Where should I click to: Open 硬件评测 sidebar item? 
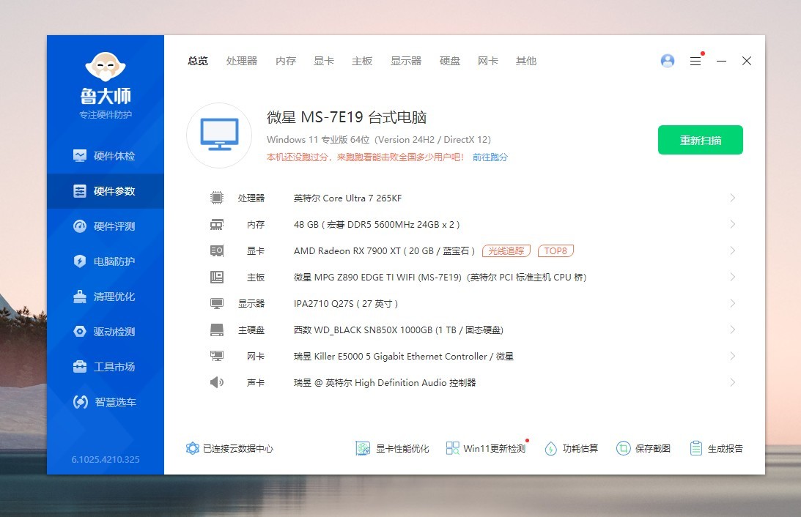click(106, 226)
